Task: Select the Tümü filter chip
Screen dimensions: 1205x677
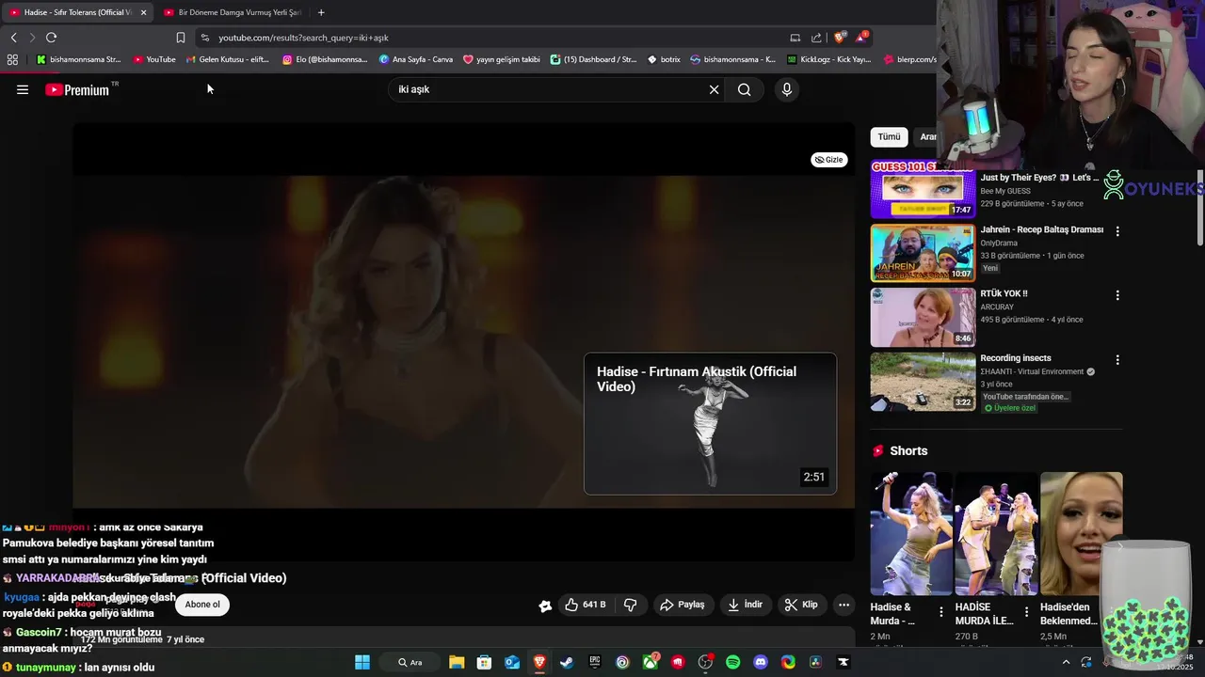Action: [890, 137]
